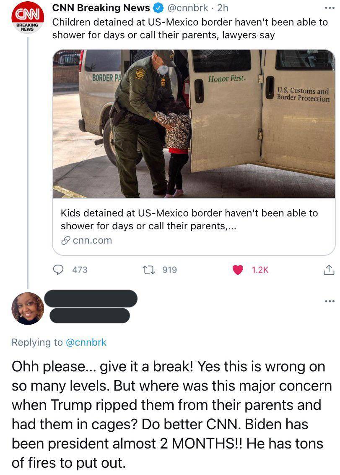This screenshot has height=475, width=340.
Task: Open the CNN tweet text about detained children
Action: (189, 28)
